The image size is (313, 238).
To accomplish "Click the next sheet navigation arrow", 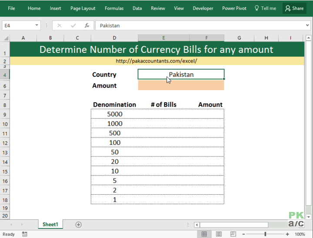I will [x=22, y=225].
